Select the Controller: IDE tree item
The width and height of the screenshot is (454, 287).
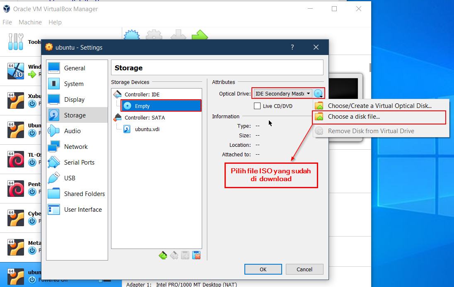point(142,95)
